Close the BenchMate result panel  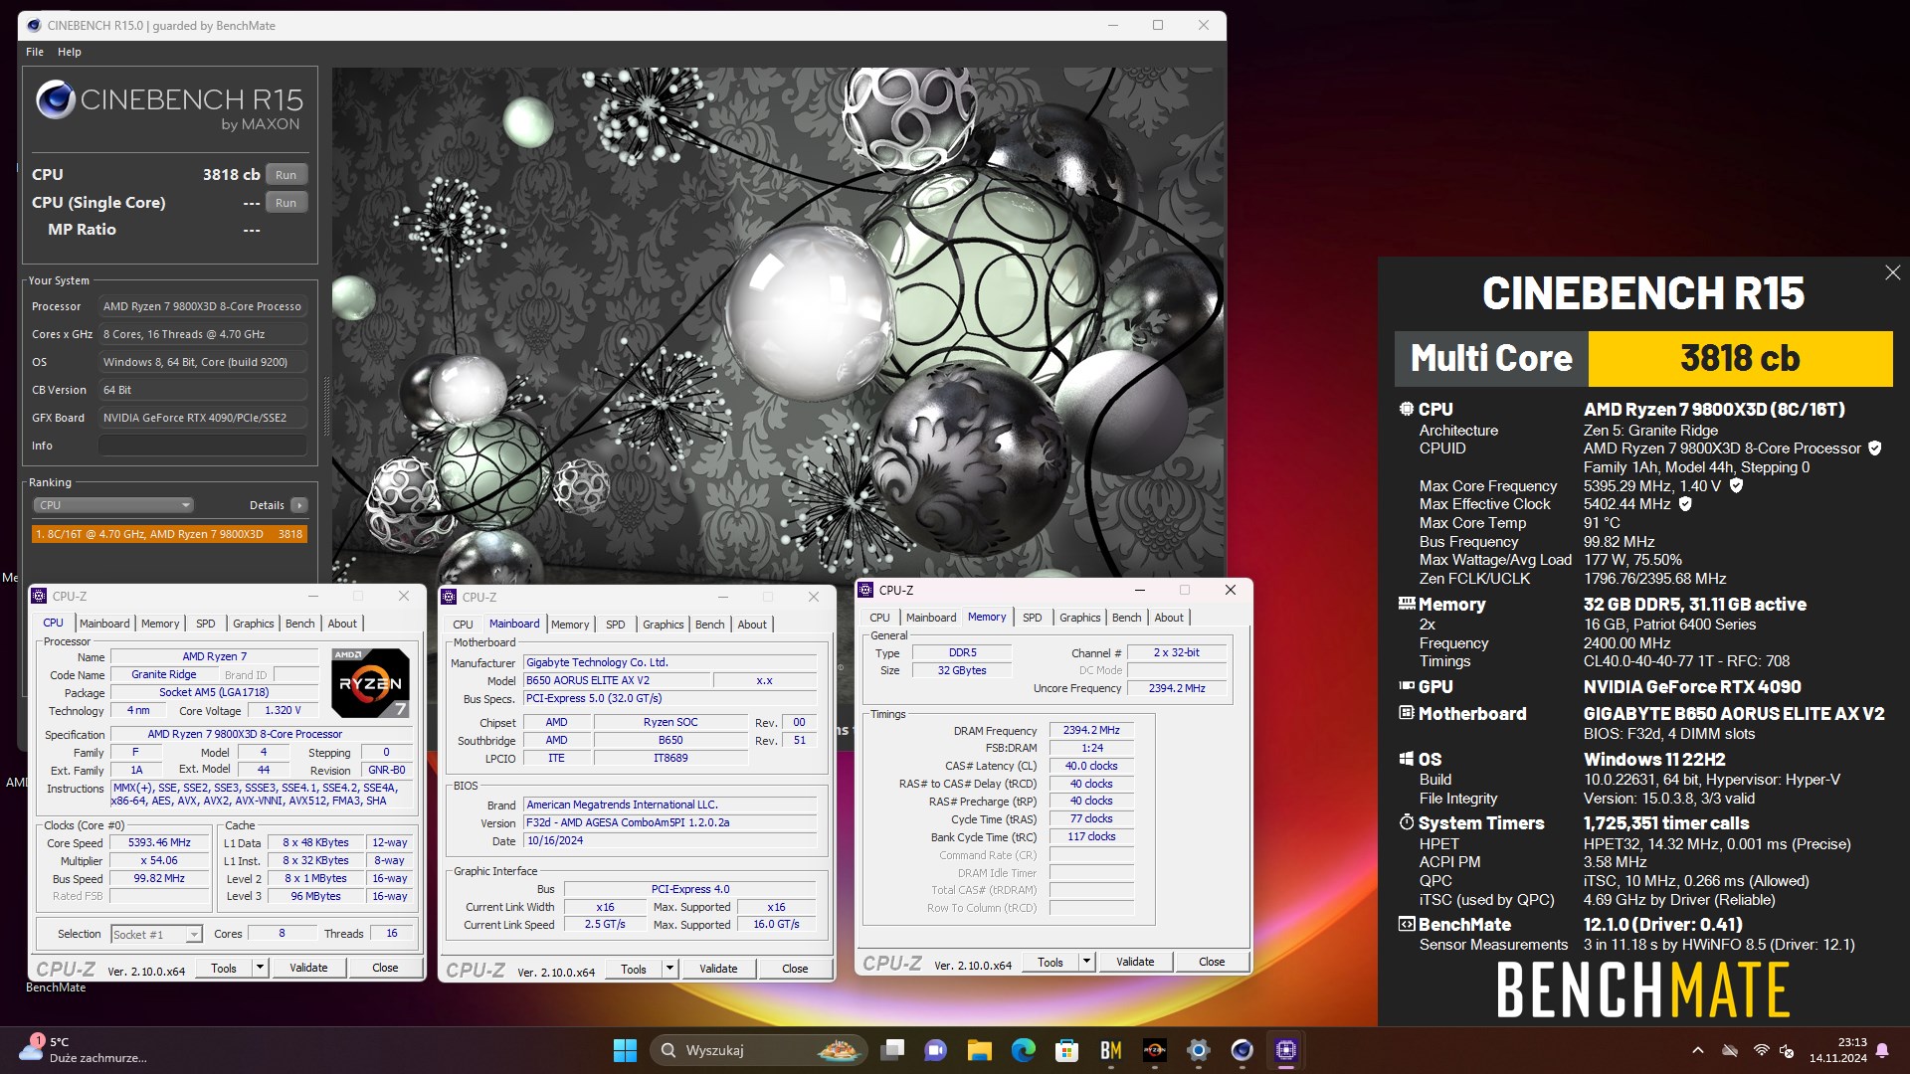click(1892, 272)
